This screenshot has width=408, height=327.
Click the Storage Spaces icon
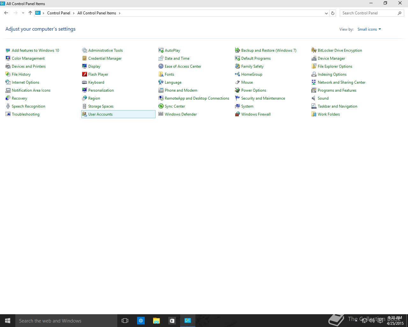coord(84,106)
